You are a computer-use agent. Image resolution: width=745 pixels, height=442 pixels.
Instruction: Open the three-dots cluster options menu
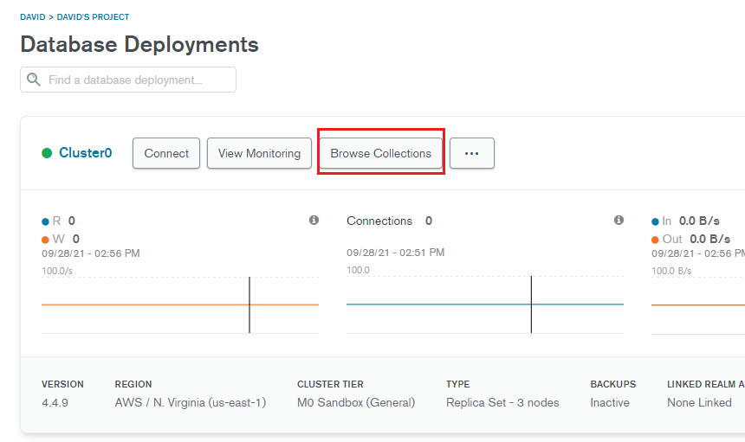point(472,153)
